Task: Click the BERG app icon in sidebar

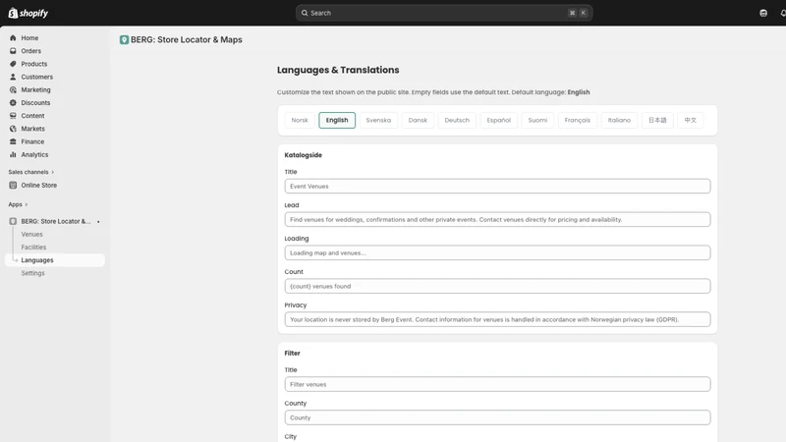Action: point(13,222)
